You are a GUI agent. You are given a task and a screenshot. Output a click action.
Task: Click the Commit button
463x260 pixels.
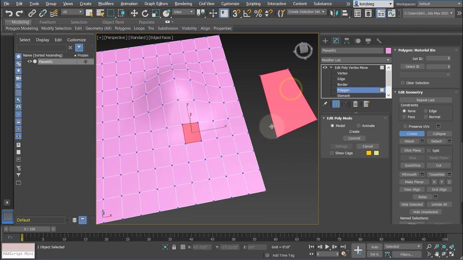[x=354, y=138]
